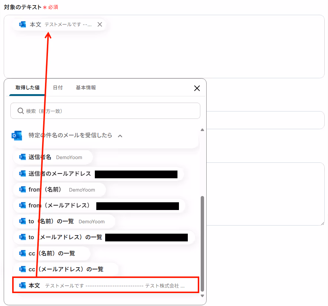Choose from（名前）value
This screenshot has height=306, width=328.
(x=59, y=190)
